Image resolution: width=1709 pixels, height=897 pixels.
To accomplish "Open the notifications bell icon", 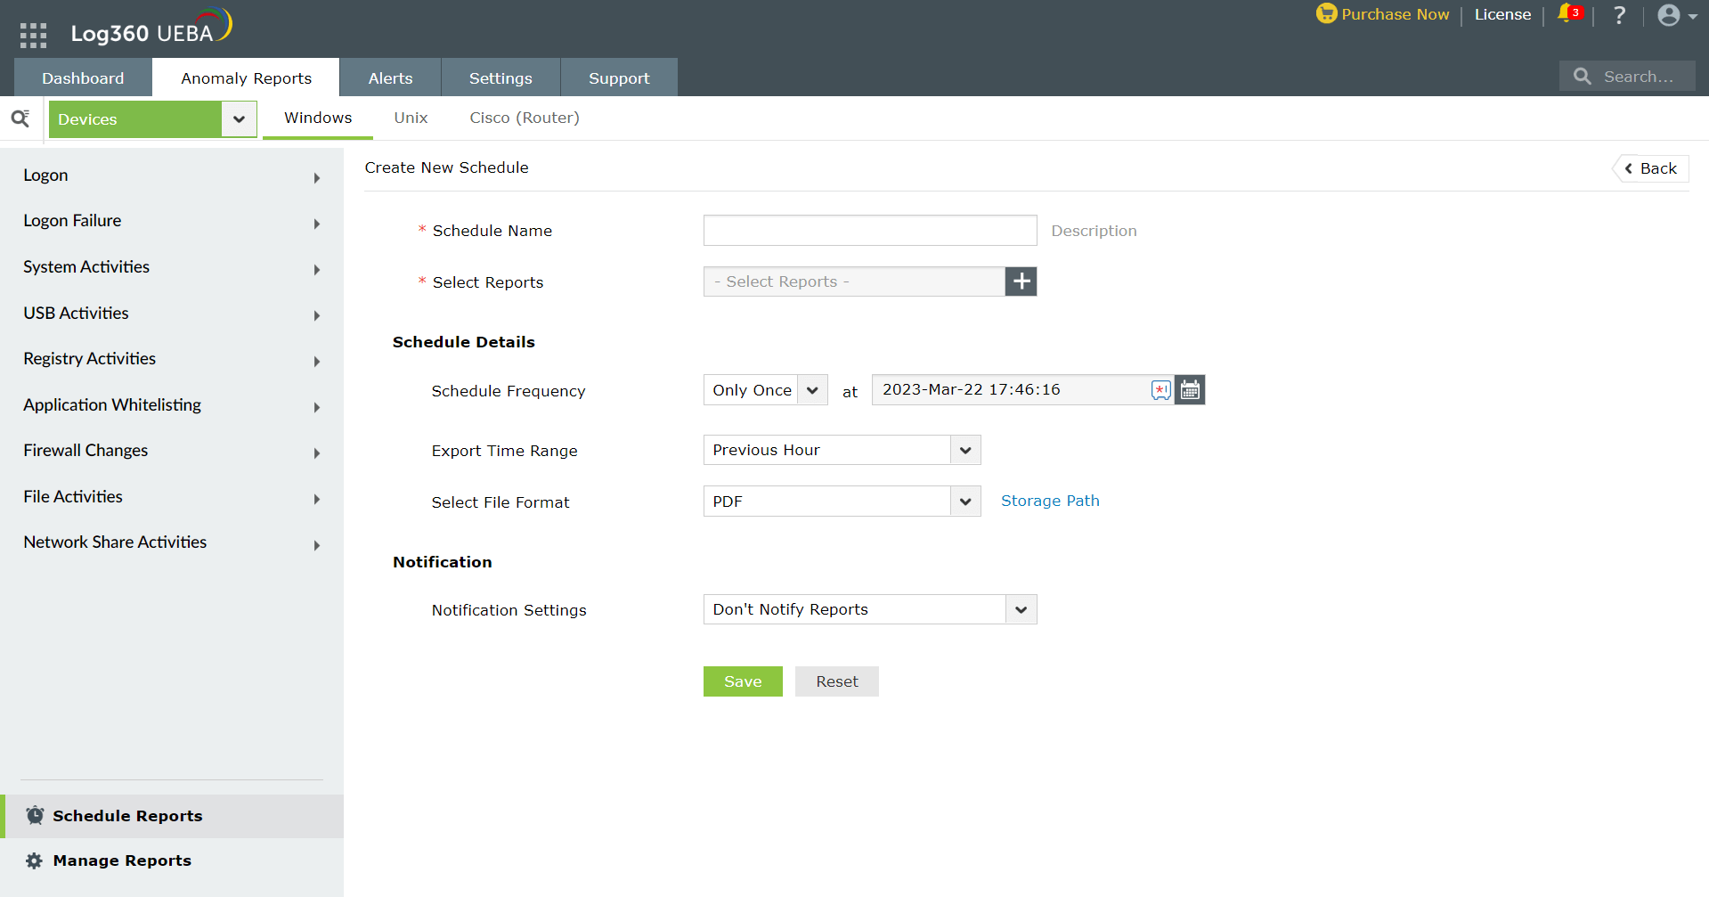I will [1567, 13].
